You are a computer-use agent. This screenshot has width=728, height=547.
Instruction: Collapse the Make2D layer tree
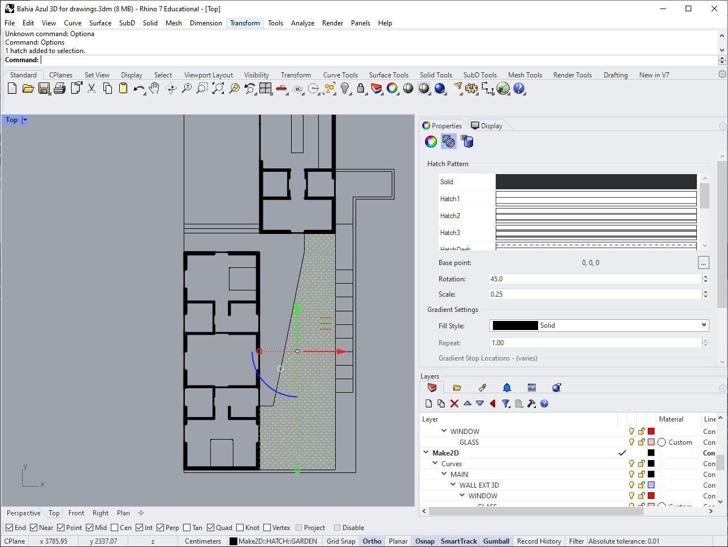click(426, 453)
